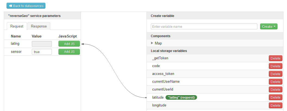287x111 pixels.
Task: Click the mapping connector handle beside latitude
Action: click(146, 97)
